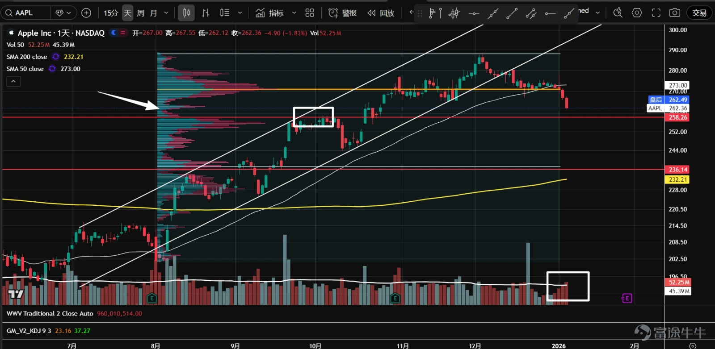This screenshot has width=715, height=349.
Task: Open the upcoming purple earnings E marker
Action: tap(627, 298)
